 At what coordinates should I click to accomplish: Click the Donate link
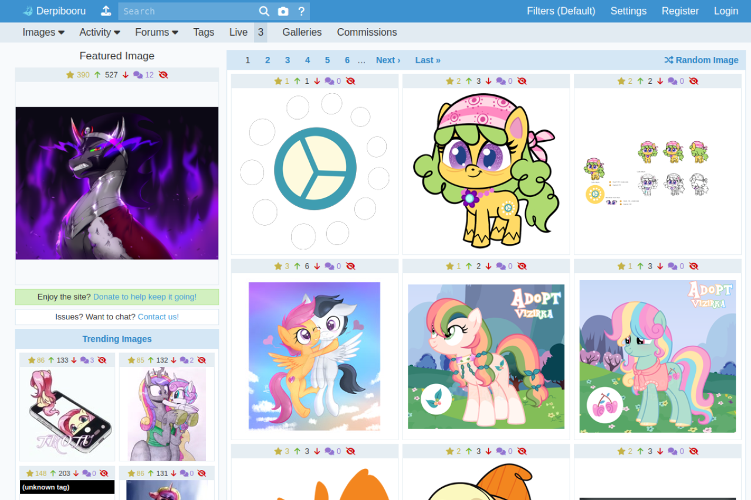point(144,297)
